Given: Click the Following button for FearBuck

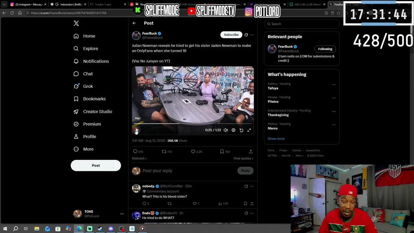Looking at the screenshot, I should pyautogui.click(x=325, y=49).
